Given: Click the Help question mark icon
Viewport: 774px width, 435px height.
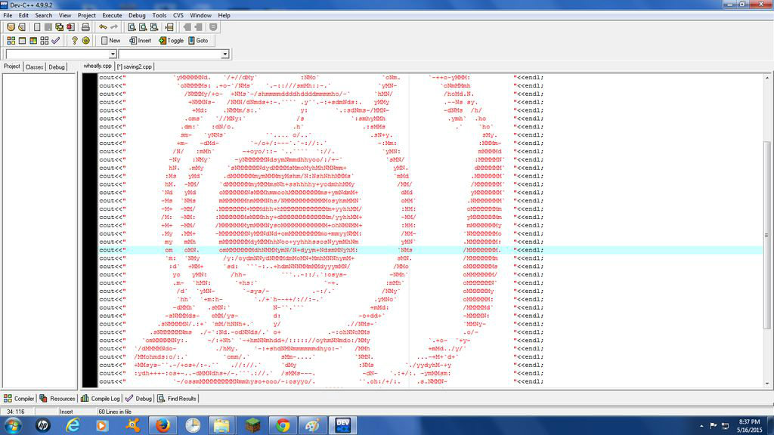Looking at the screenshot, I should click(x=75, y=41).
